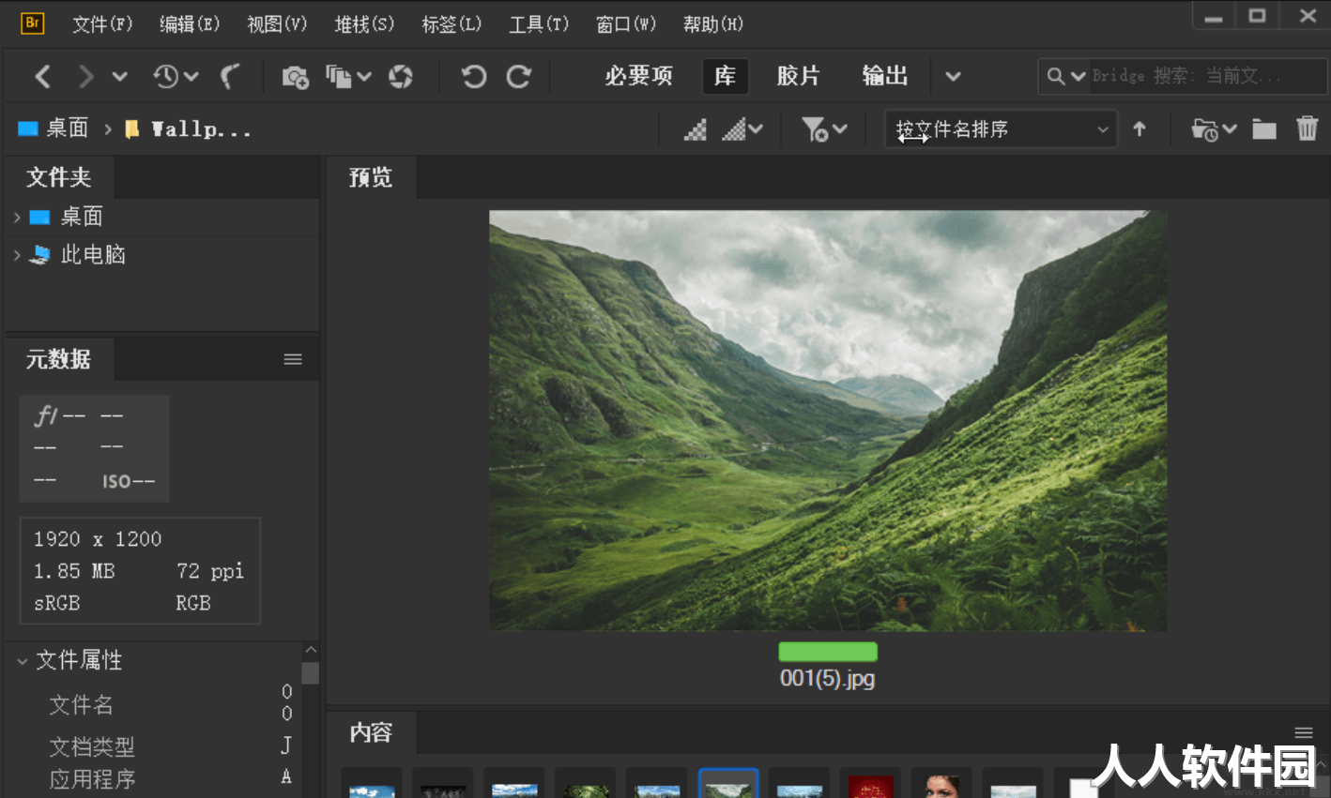1331x798 pixels.
Task: Select the 元数据 panel tab
Action: point(59,359)
